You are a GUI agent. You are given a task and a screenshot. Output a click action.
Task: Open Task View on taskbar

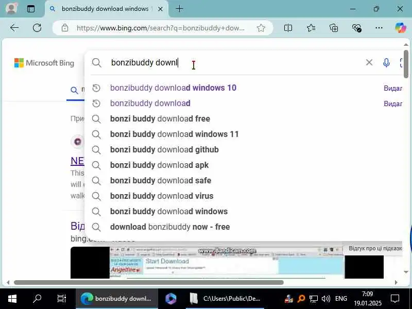click(x=62, y=299)
